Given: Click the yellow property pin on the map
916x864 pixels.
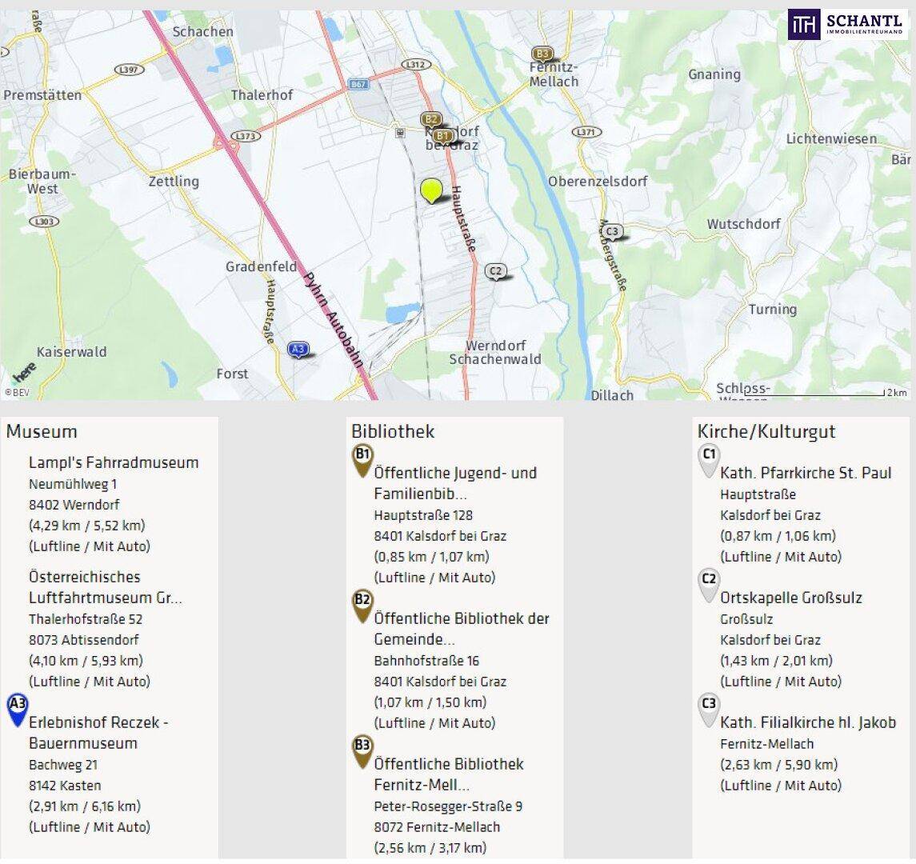Looking at the screenshot, I should [x=430, y=190].
